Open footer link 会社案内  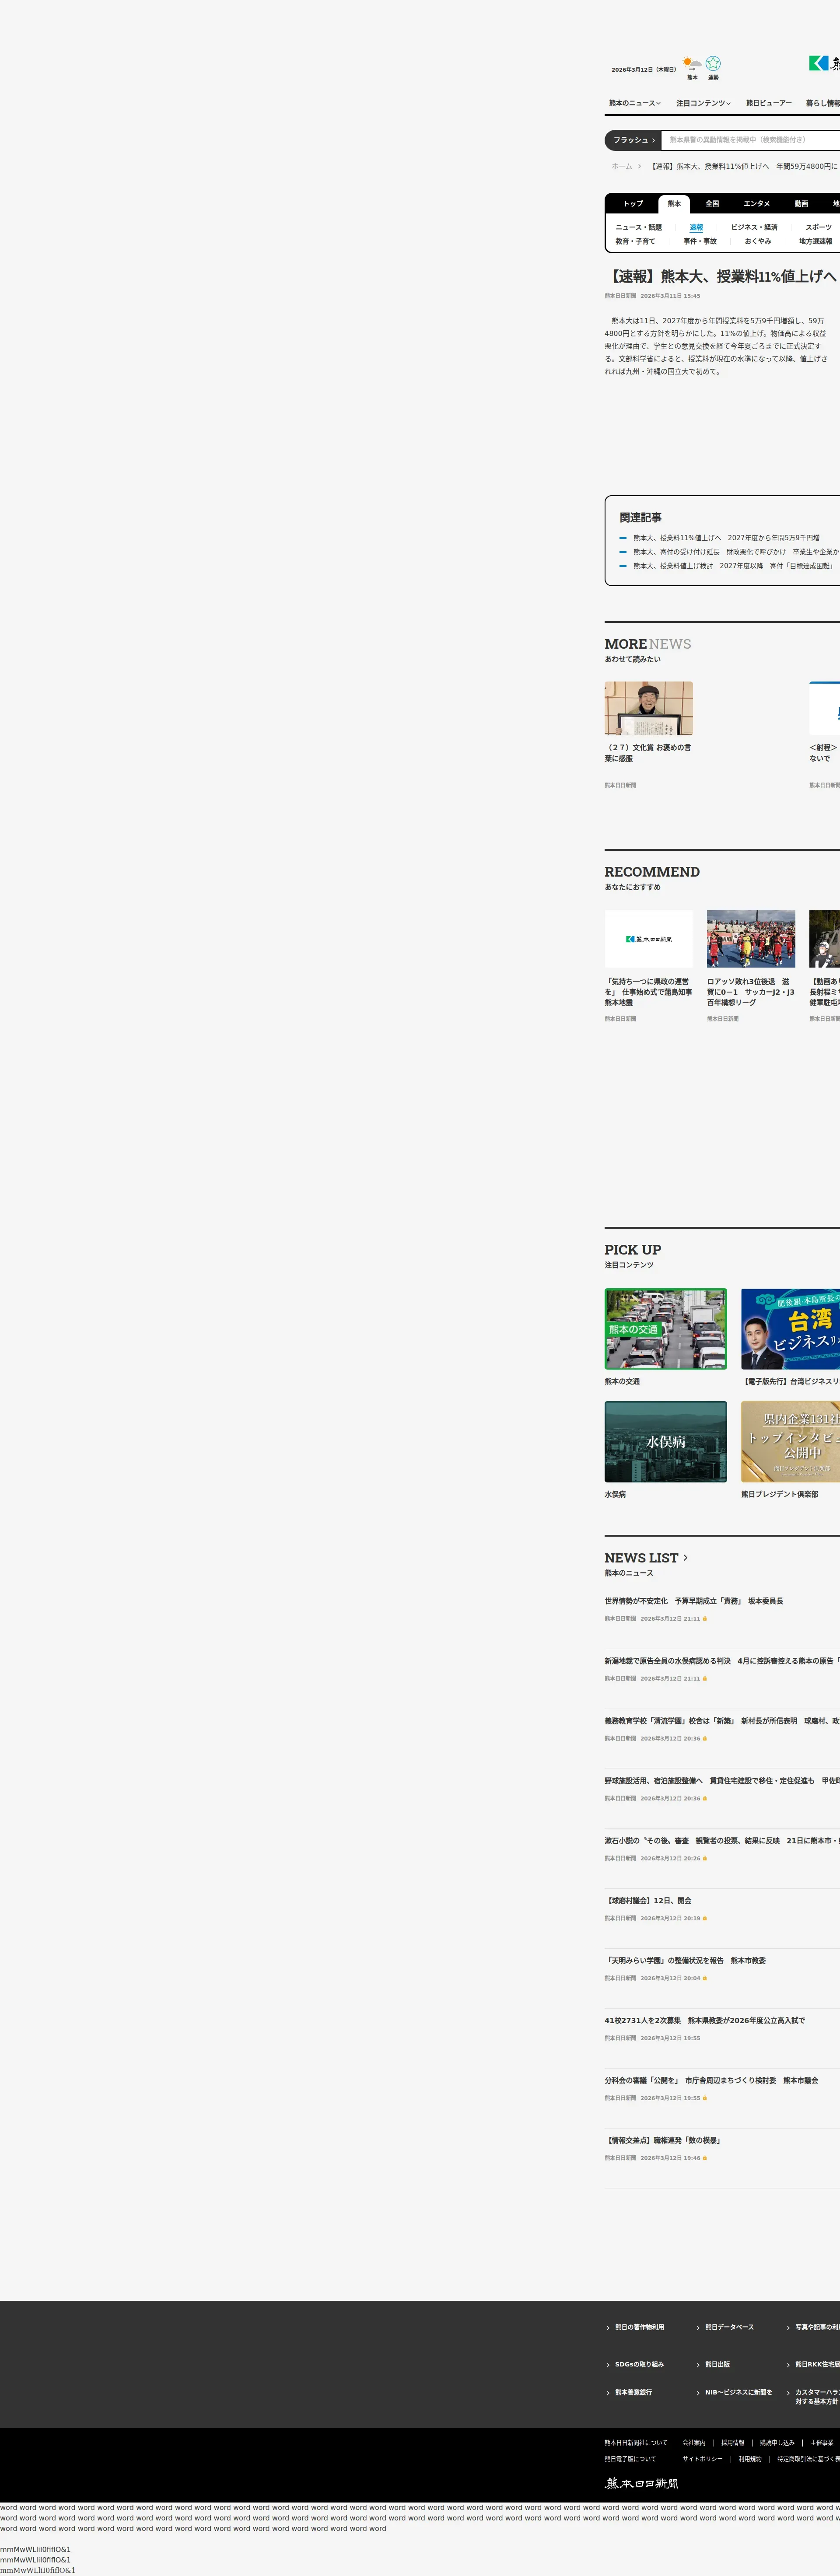(694, 2443)
